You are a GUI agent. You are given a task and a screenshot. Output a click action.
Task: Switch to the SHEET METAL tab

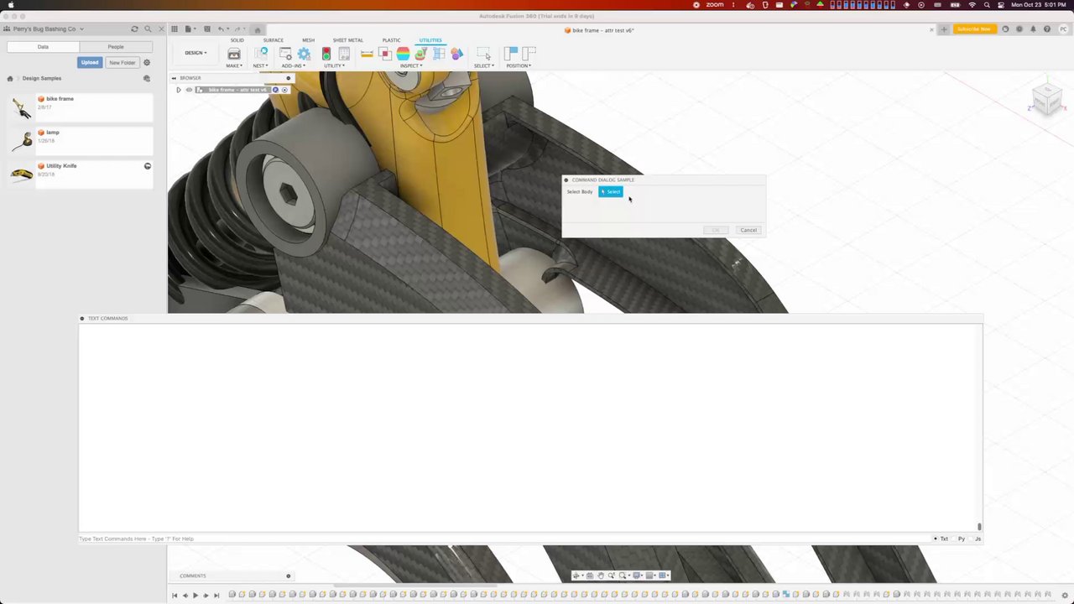click(x=347, y=40)
